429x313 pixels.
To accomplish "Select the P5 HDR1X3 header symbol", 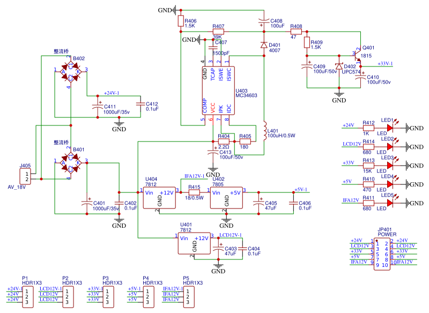I will 189,297.
